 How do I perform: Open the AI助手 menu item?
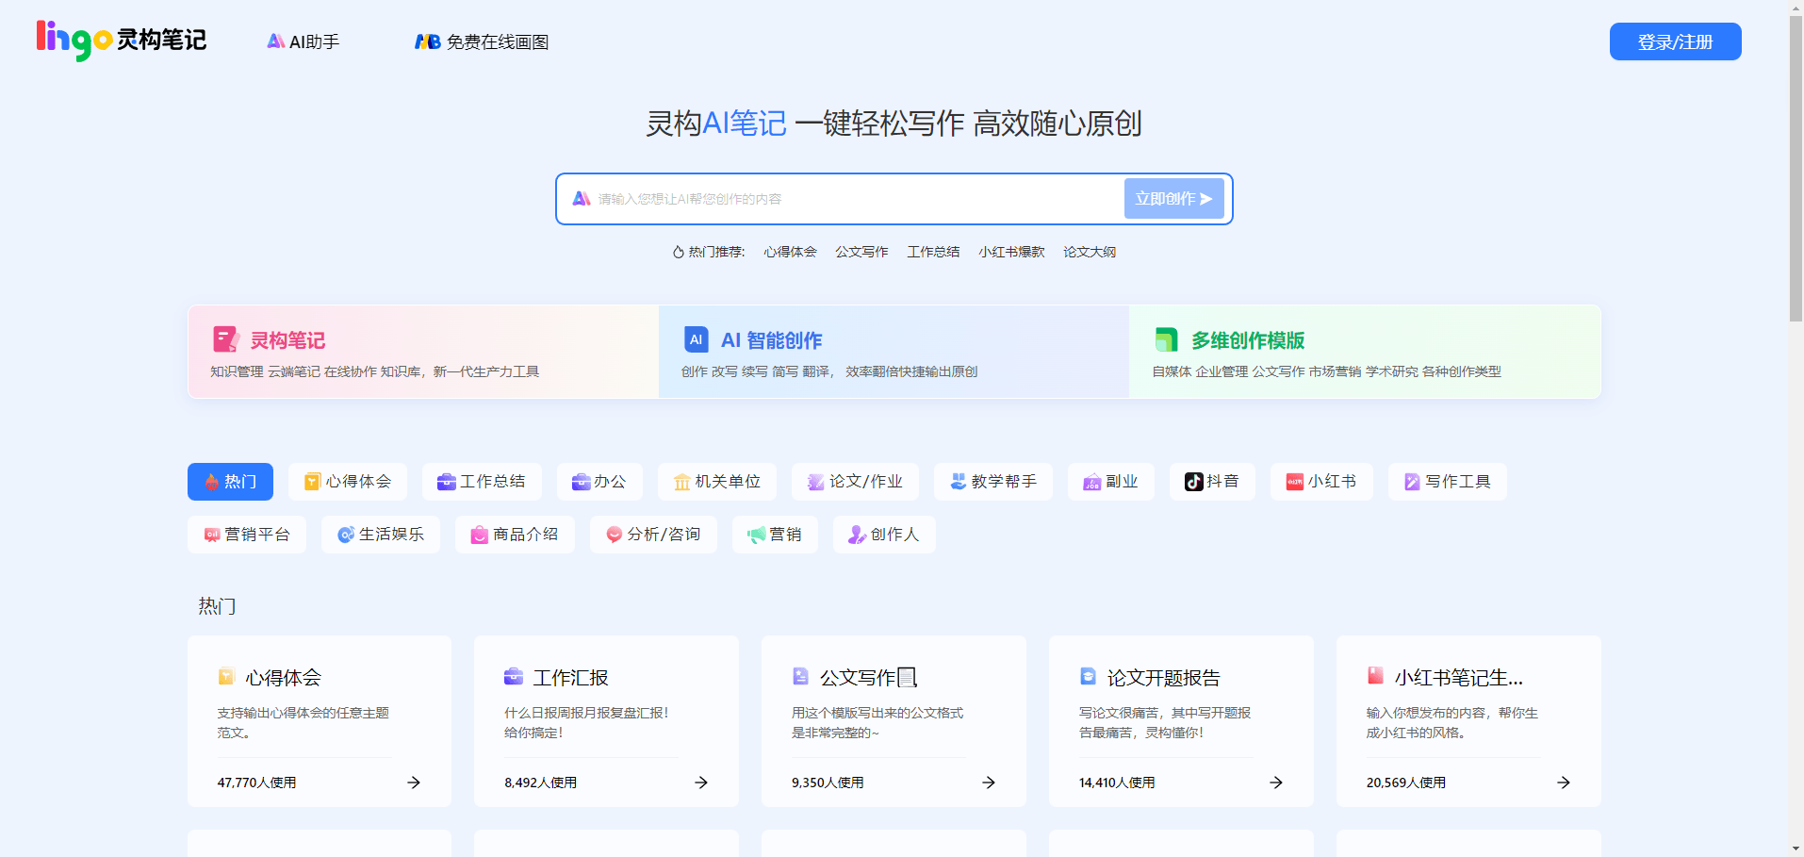pyautogui.click(x=303, y=41)
